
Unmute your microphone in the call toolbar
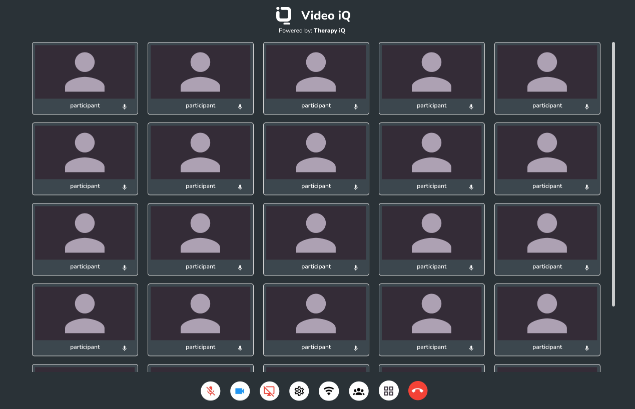(x=210, y=390)
